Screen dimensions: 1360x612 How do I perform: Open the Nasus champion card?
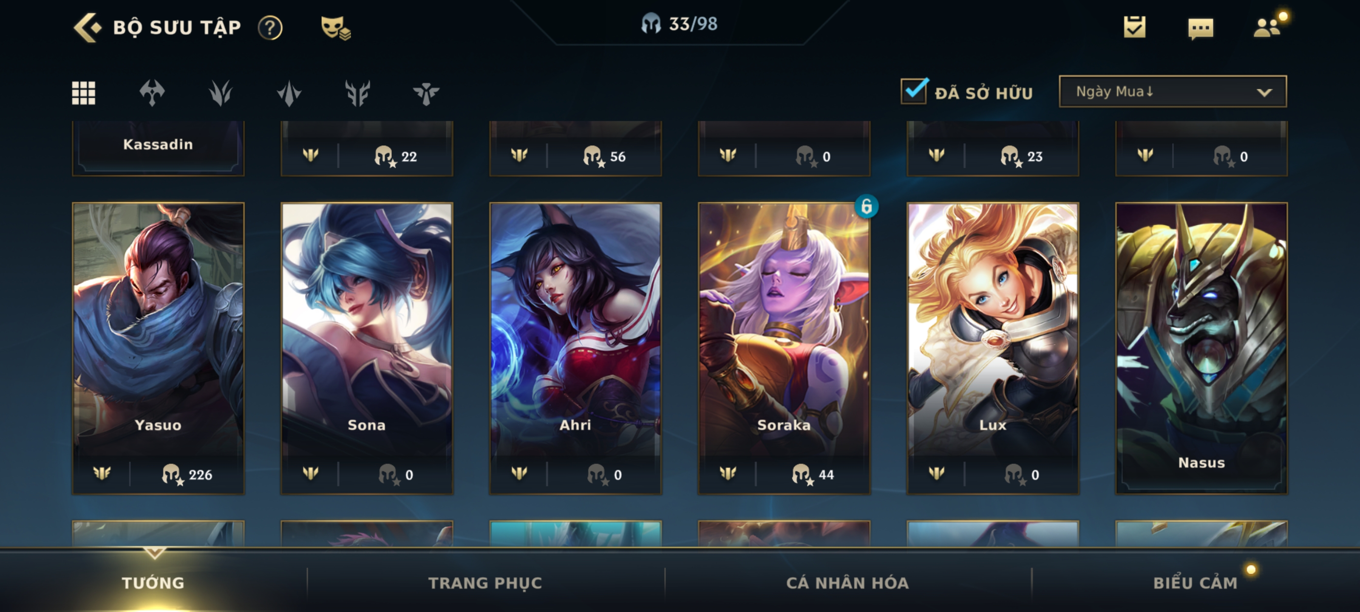[x=1201, y=348]
